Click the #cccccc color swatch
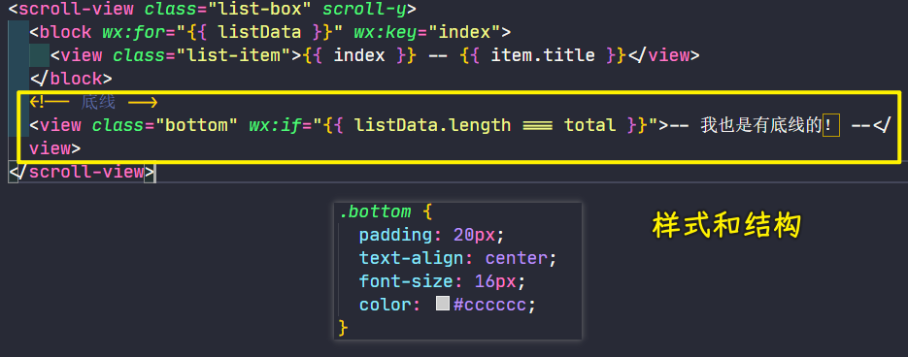 [x=443, y=304]
